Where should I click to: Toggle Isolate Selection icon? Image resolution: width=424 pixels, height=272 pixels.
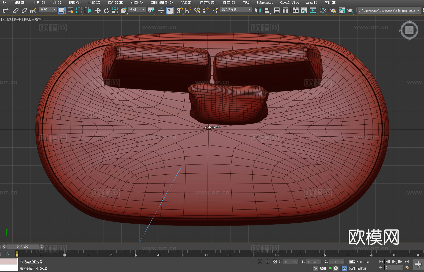coord(260,262)
